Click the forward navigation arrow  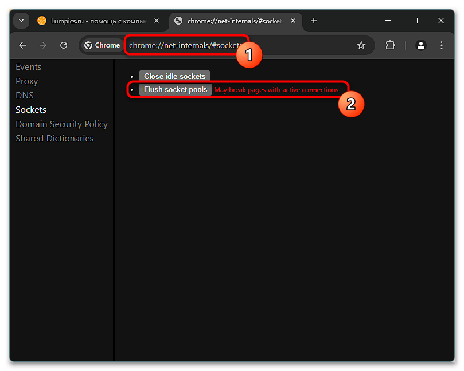pyautogui.click(x=43, y=45)
